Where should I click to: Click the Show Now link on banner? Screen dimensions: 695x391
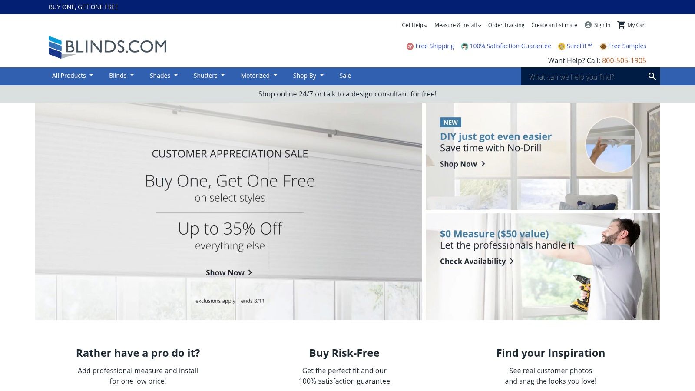229,272
